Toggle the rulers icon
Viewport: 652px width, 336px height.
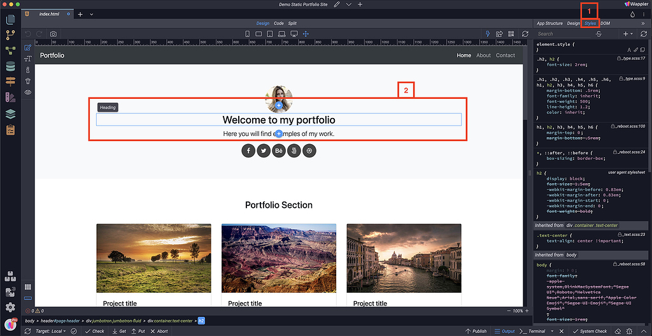(x=28, y=298)
